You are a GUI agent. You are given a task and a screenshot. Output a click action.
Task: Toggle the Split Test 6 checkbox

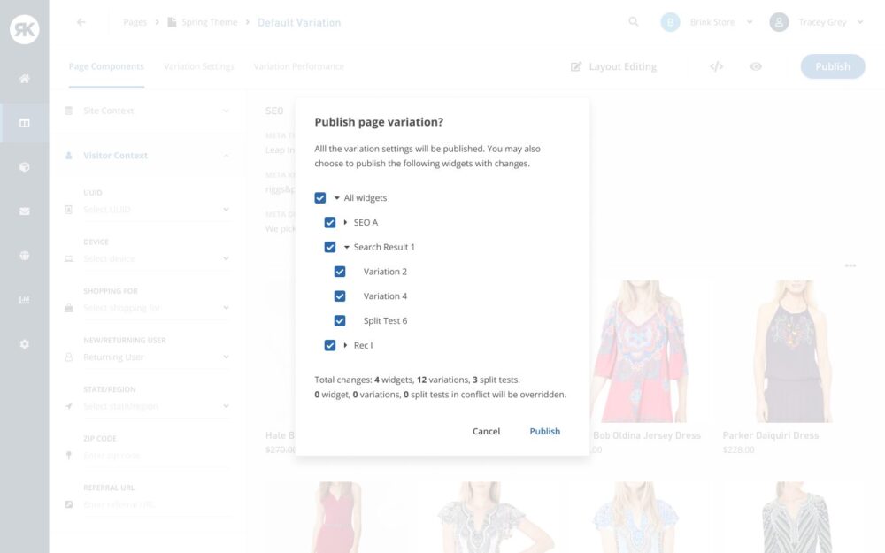point(340,321)
